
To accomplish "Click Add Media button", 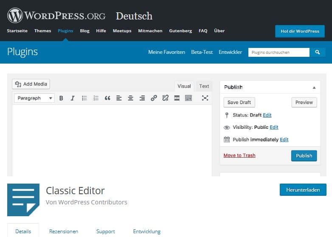I will click(x=31, y=84).
